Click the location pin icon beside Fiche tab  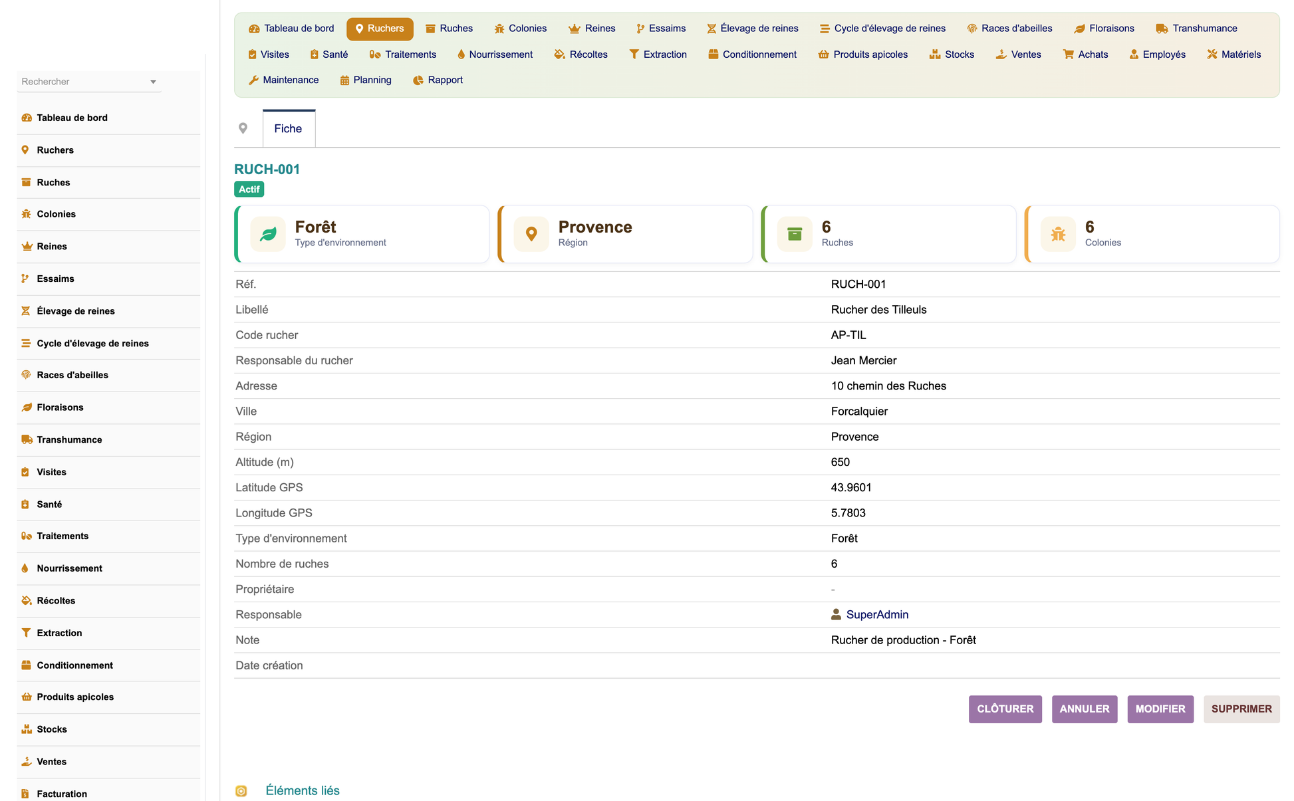tap(243, 128)
